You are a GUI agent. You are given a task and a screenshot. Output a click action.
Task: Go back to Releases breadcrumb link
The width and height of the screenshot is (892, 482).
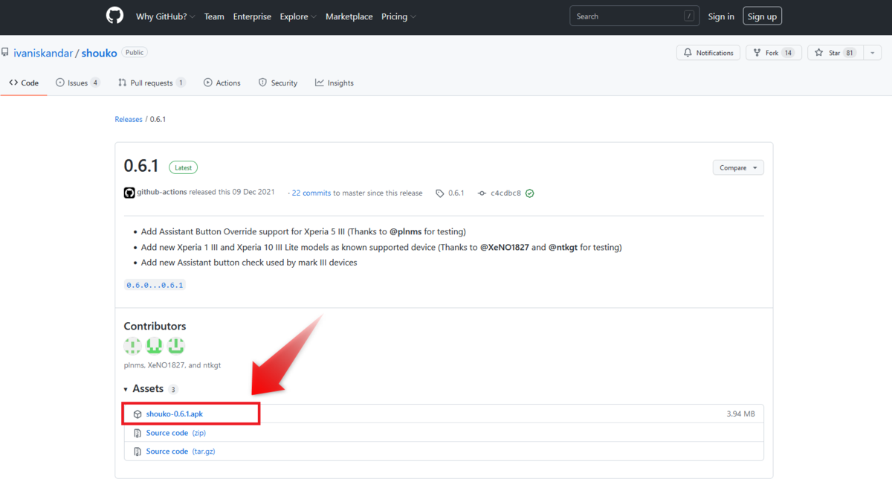pyautogui.click(x=129, y=119)
